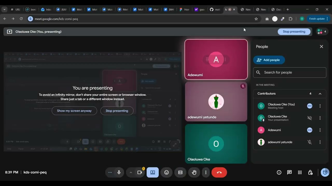Raise hand using the hand icon
This screenshot has width=332, height=186.
coord(194,172)
